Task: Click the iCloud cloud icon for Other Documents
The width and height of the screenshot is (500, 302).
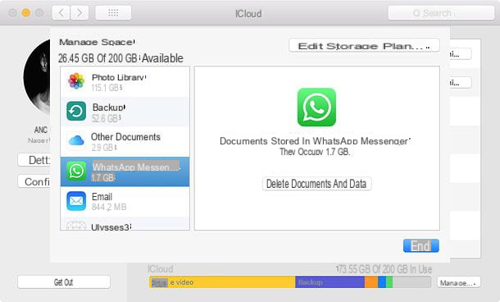Action: click(76, 140)
